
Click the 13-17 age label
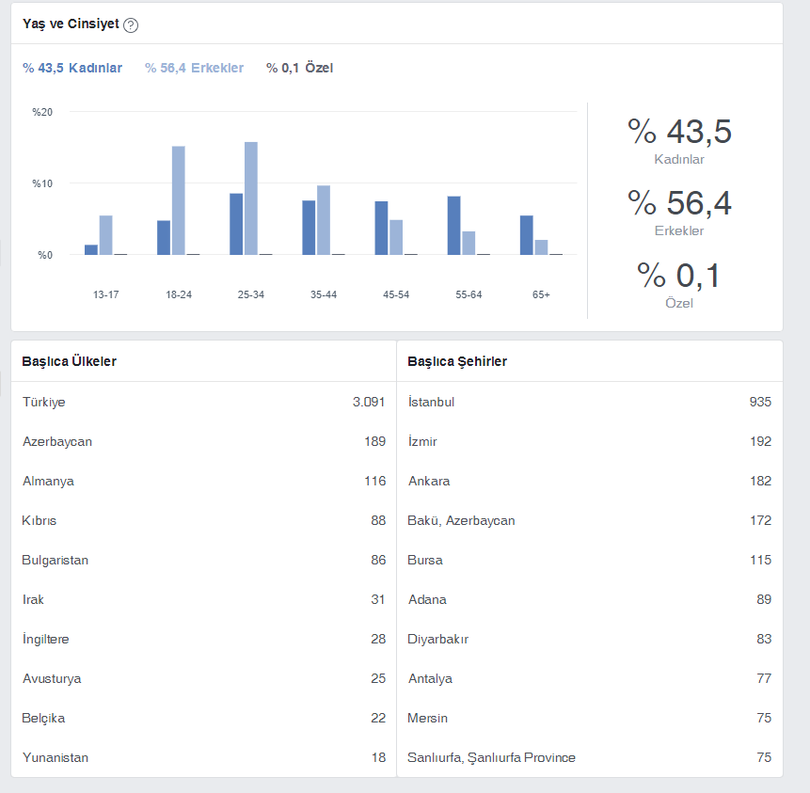pyautogui.click(x=106, y=295)
